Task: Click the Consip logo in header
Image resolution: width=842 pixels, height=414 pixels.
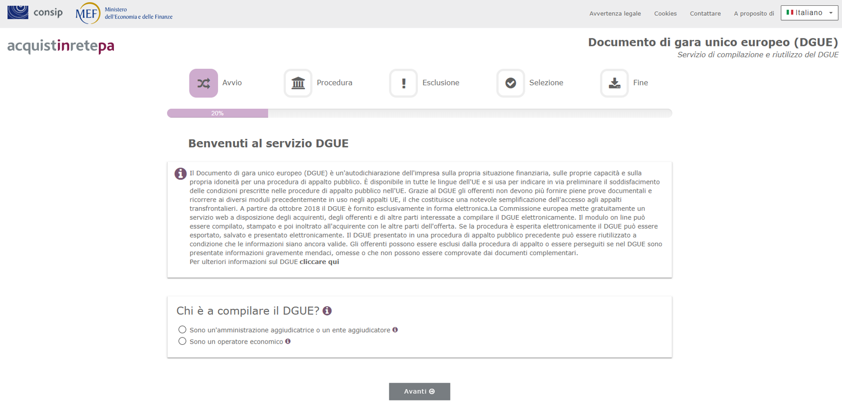Action: pyautogui.click(x=35, y=12)
